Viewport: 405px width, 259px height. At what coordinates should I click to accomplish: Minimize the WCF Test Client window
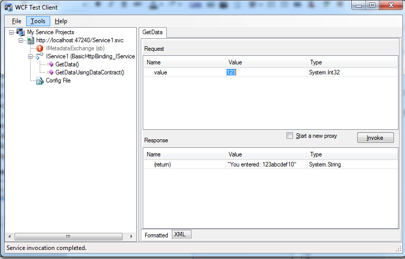[359, 5]
